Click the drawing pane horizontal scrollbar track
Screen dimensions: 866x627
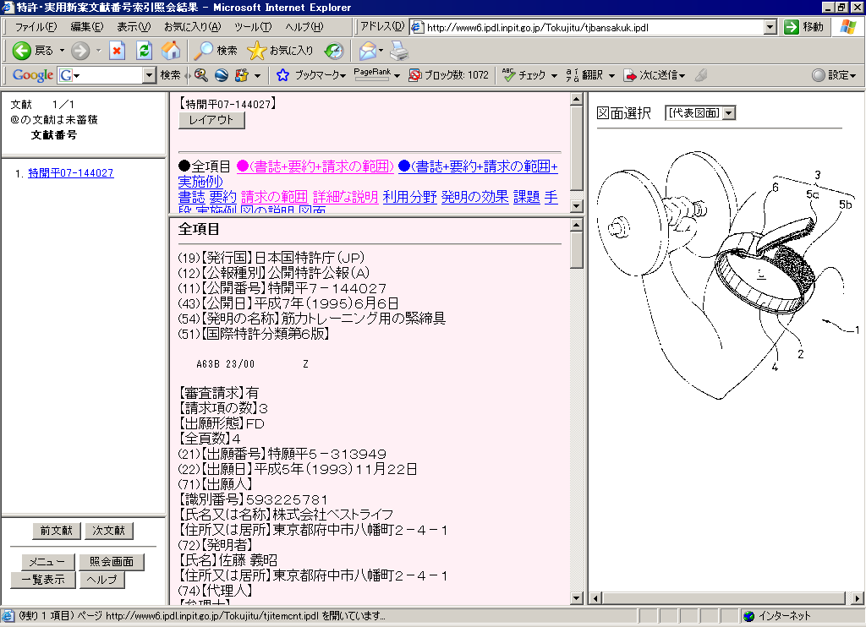(723, 598)
